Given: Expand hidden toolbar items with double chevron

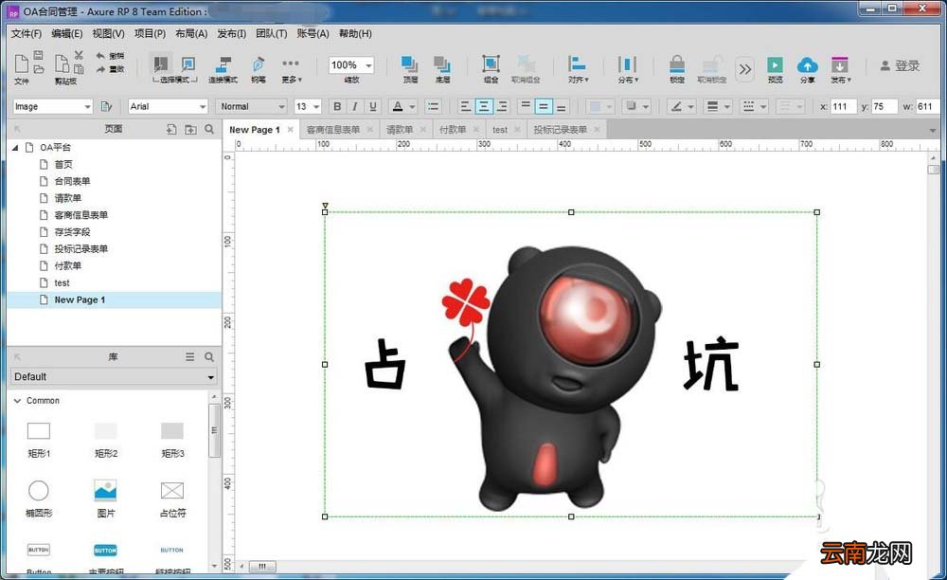Looking at the screenshot, I should pyautogui.click(x=745, y=69).
